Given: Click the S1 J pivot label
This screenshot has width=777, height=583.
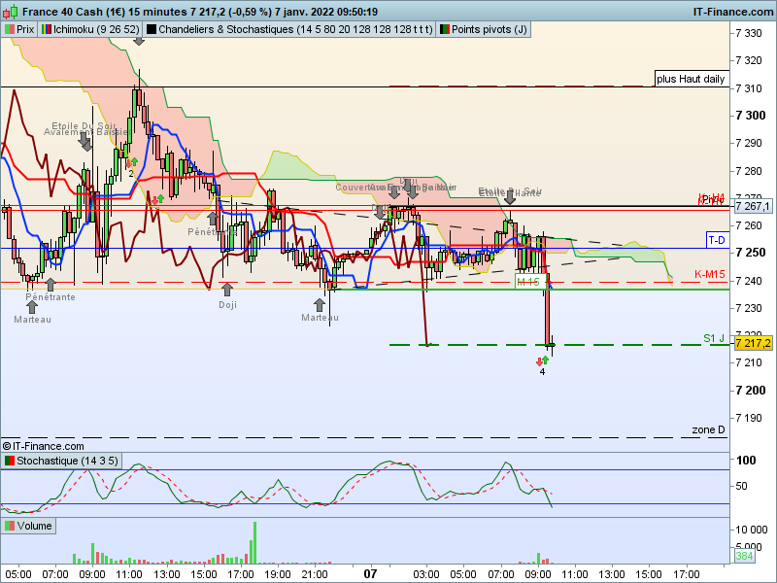Looking at the screenshot, I should point(714,338).
